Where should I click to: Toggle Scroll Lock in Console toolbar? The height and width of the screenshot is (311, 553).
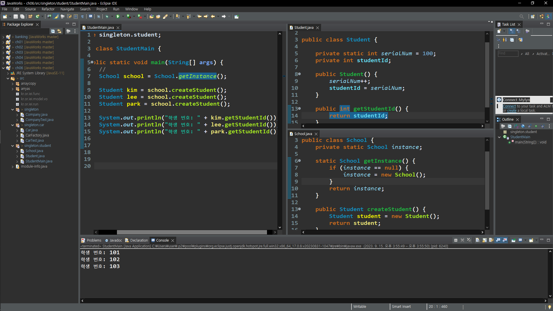point(484,240)
